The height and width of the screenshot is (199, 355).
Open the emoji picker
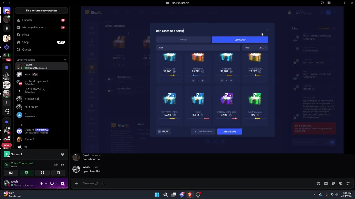tap(341, 183)
